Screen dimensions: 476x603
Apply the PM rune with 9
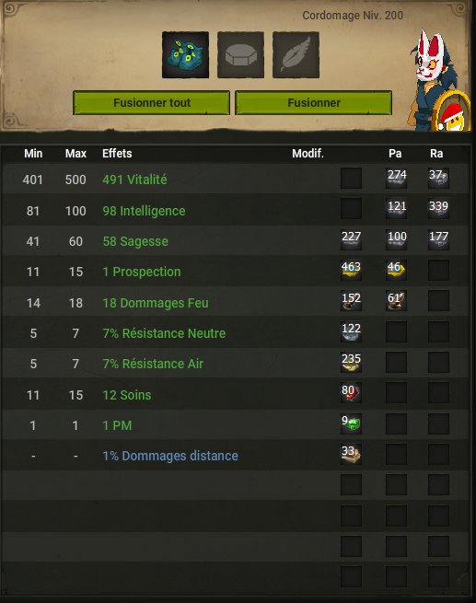click(x=351, y=423)
